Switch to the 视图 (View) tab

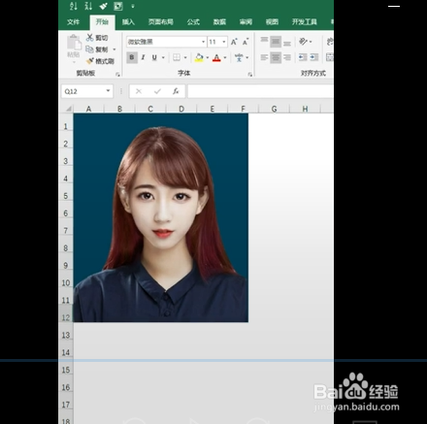[x=272, y=22]
